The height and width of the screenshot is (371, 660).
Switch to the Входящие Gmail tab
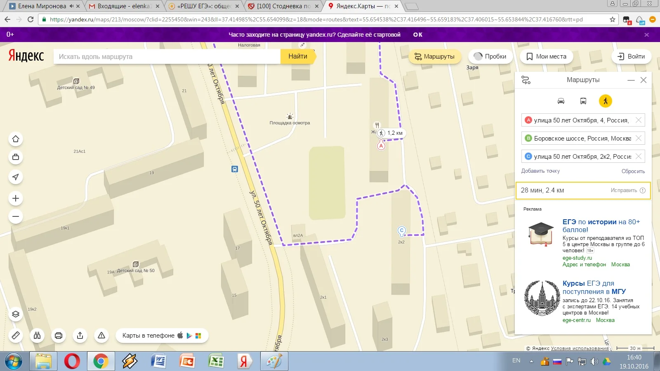[x=124, y=6]
